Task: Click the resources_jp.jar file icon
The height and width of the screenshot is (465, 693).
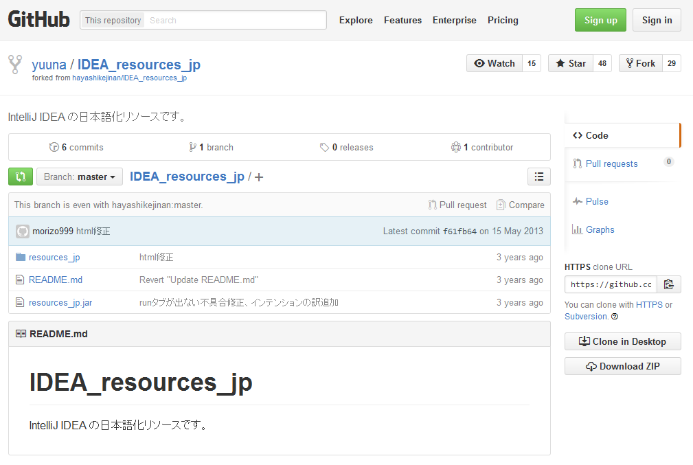Action: pos(20,302)
